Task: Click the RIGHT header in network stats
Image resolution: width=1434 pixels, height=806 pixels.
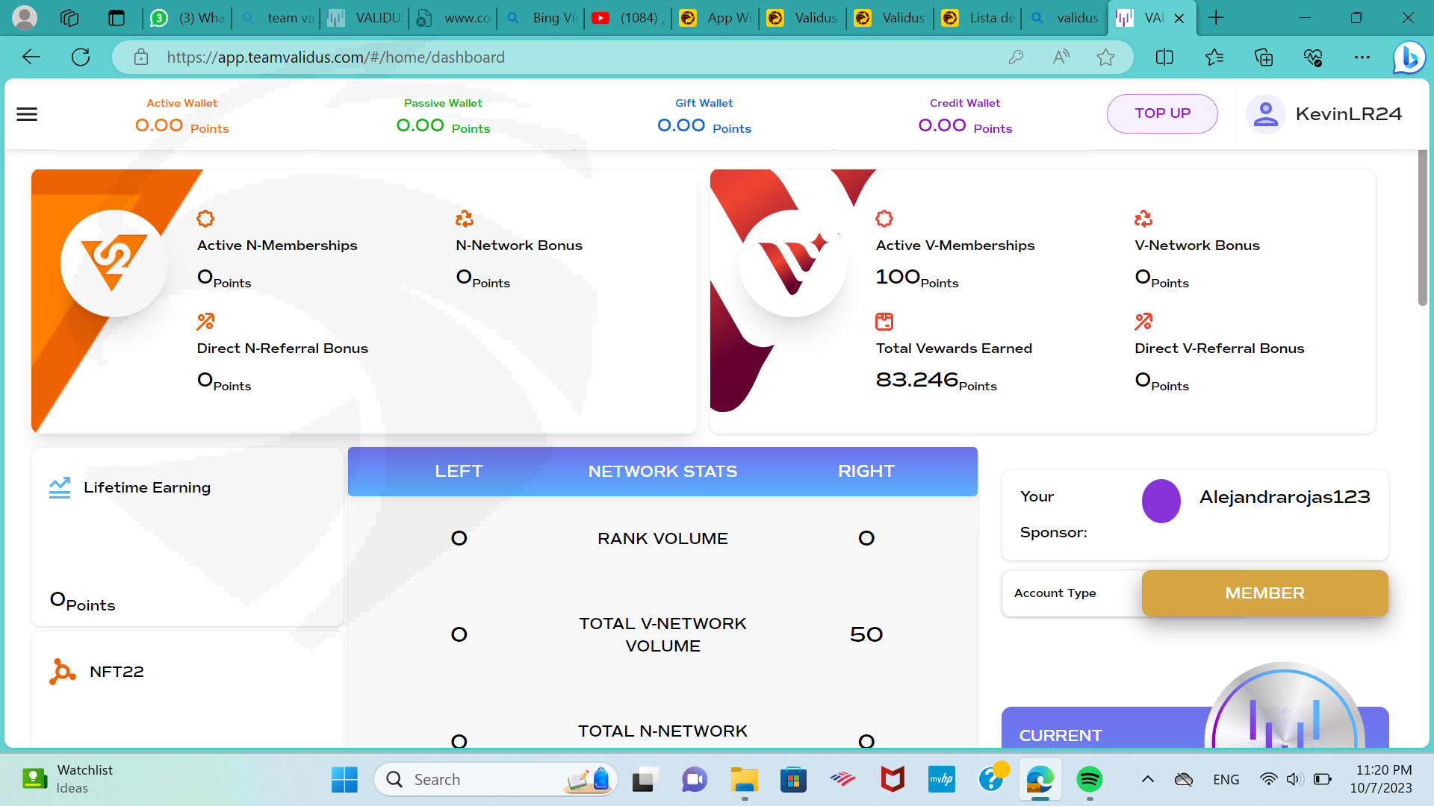Action: [x=866, y=471]
